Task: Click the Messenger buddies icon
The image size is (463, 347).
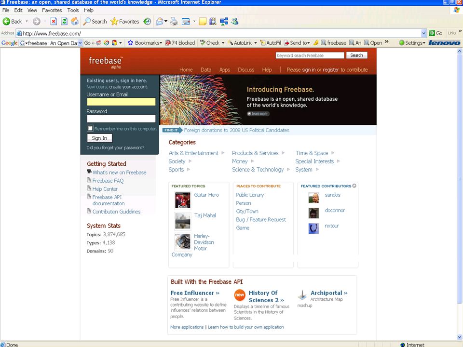Action: pyautogui.click(x=235, y=21)
